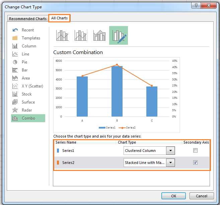220x205 pixels.
Task: Choose Area in the chart category list
Action: [x=28, y=78]
